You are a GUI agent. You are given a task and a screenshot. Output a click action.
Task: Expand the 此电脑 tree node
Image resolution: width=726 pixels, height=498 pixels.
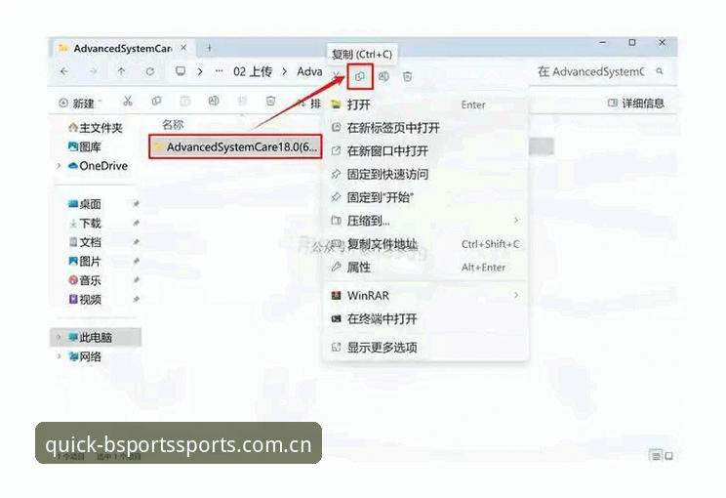click(59, 337)
